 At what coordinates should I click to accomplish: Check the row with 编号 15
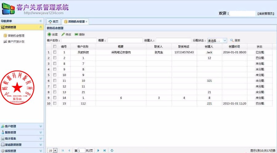(x=55, y=103)
